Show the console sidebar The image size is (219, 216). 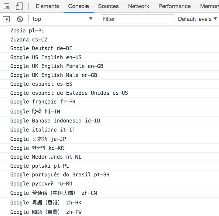tap(6, 19)
